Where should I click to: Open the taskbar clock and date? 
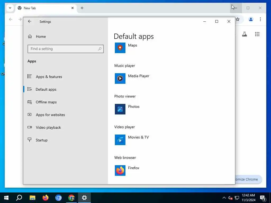click(248, 198)
